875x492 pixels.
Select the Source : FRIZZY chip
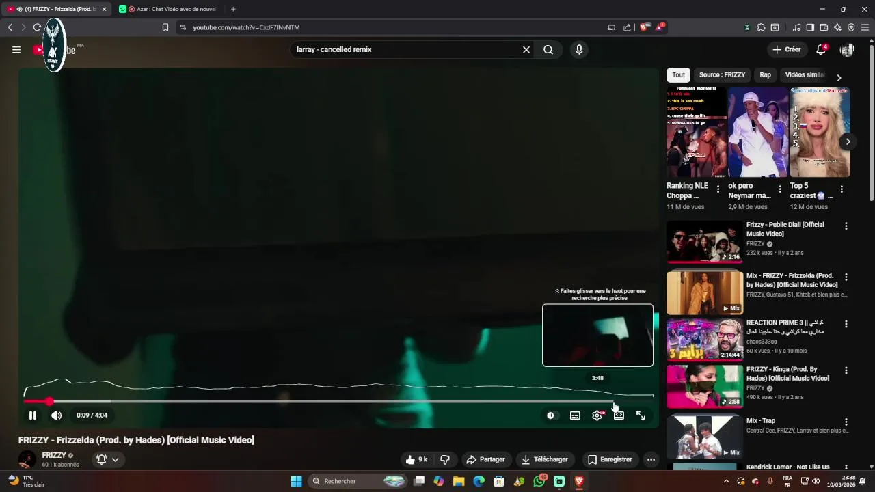(x=722, y=75)
